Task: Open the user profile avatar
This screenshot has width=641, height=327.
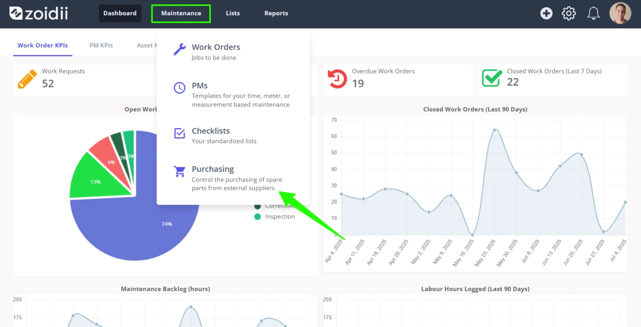Action: point(620,13)
